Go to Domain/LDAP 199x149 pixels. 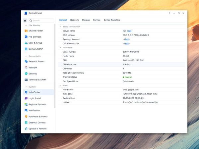[x=38, y=49]
